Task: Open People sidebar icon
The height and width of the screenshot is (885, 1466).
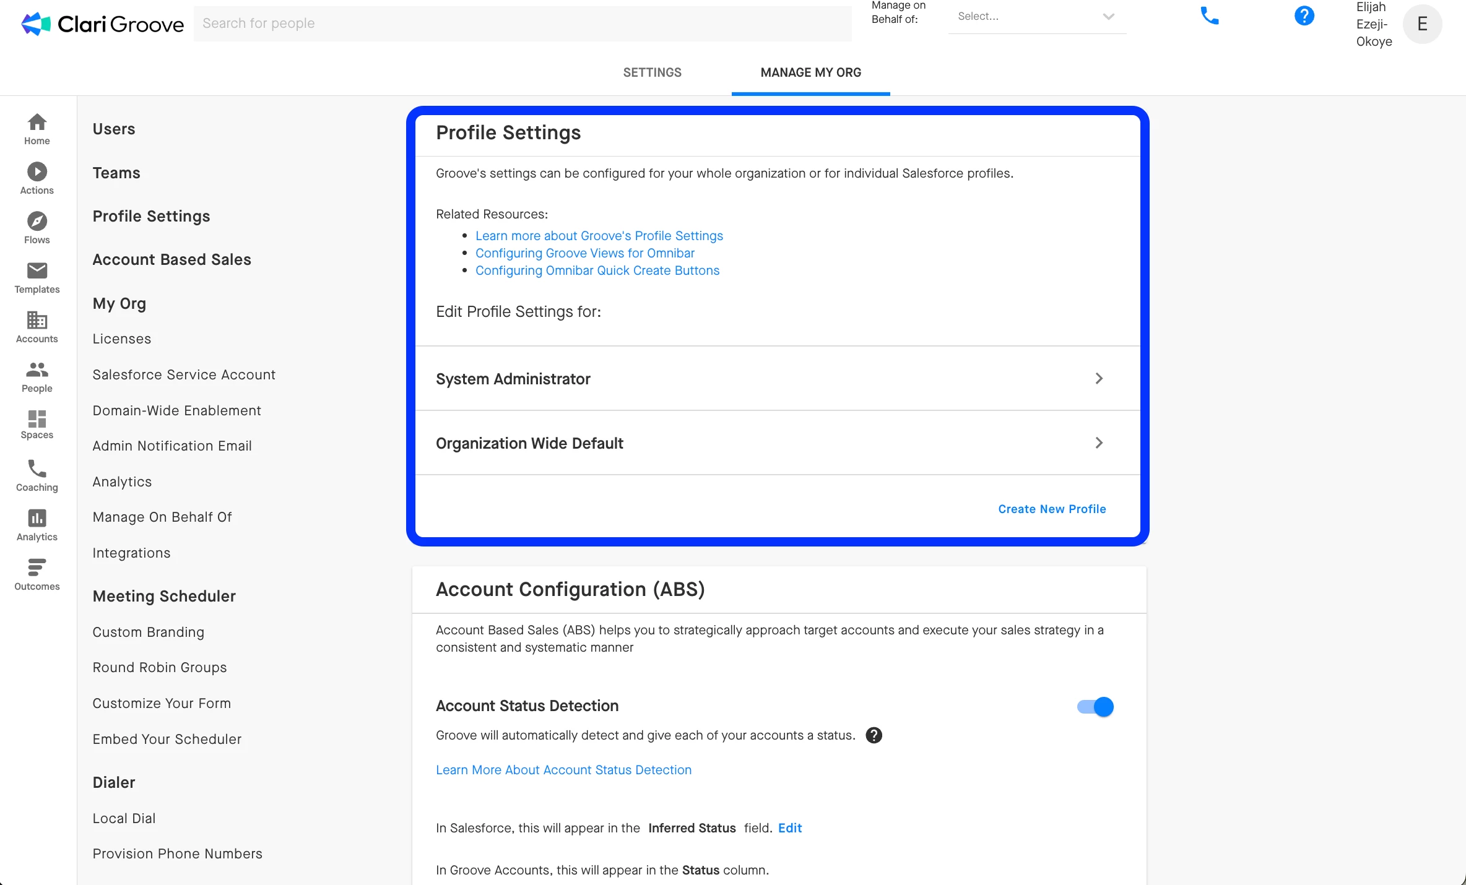Action: pos(37,376)
